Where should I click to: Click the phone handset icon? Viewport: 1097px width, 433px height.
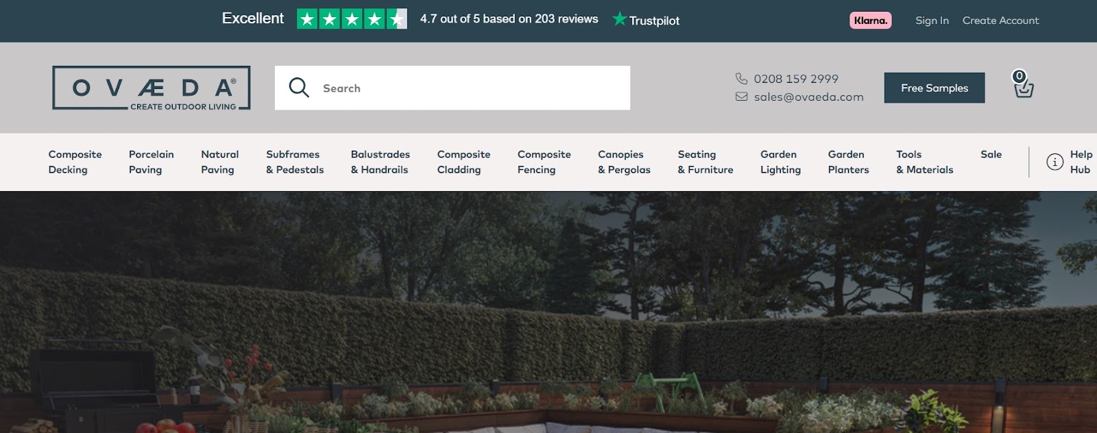pyautogui.click(x=741, y=79)
